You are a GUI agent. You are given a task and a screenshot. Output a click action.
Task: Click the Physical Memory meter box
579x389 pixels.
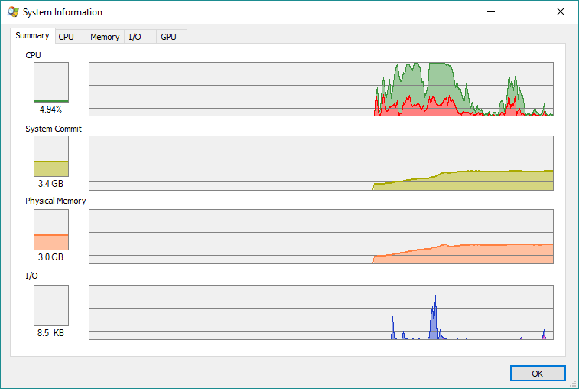(51, 230)
